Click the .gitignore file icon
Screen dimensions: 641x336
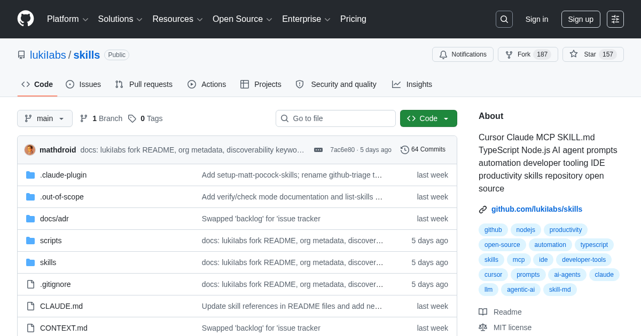pyautogui.click(x=30, y=284)
